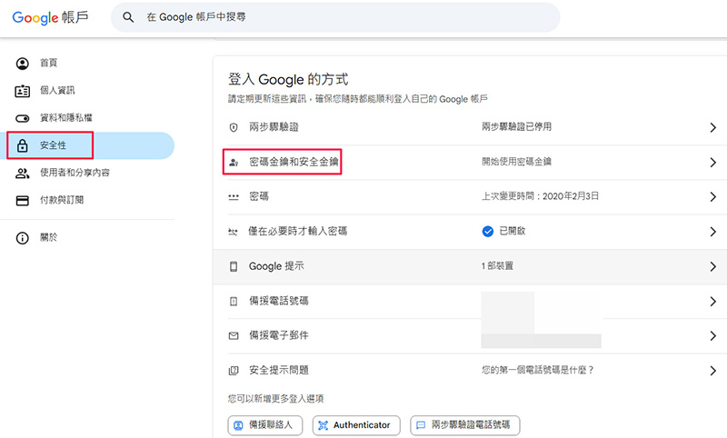Click the blue 已開啟 checkmark status
Viewport: 727px width, 438px height.
488,232
